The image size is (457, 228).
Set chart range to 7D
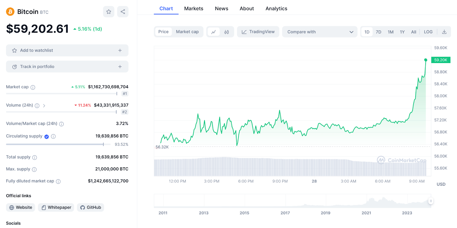[378, 32]
